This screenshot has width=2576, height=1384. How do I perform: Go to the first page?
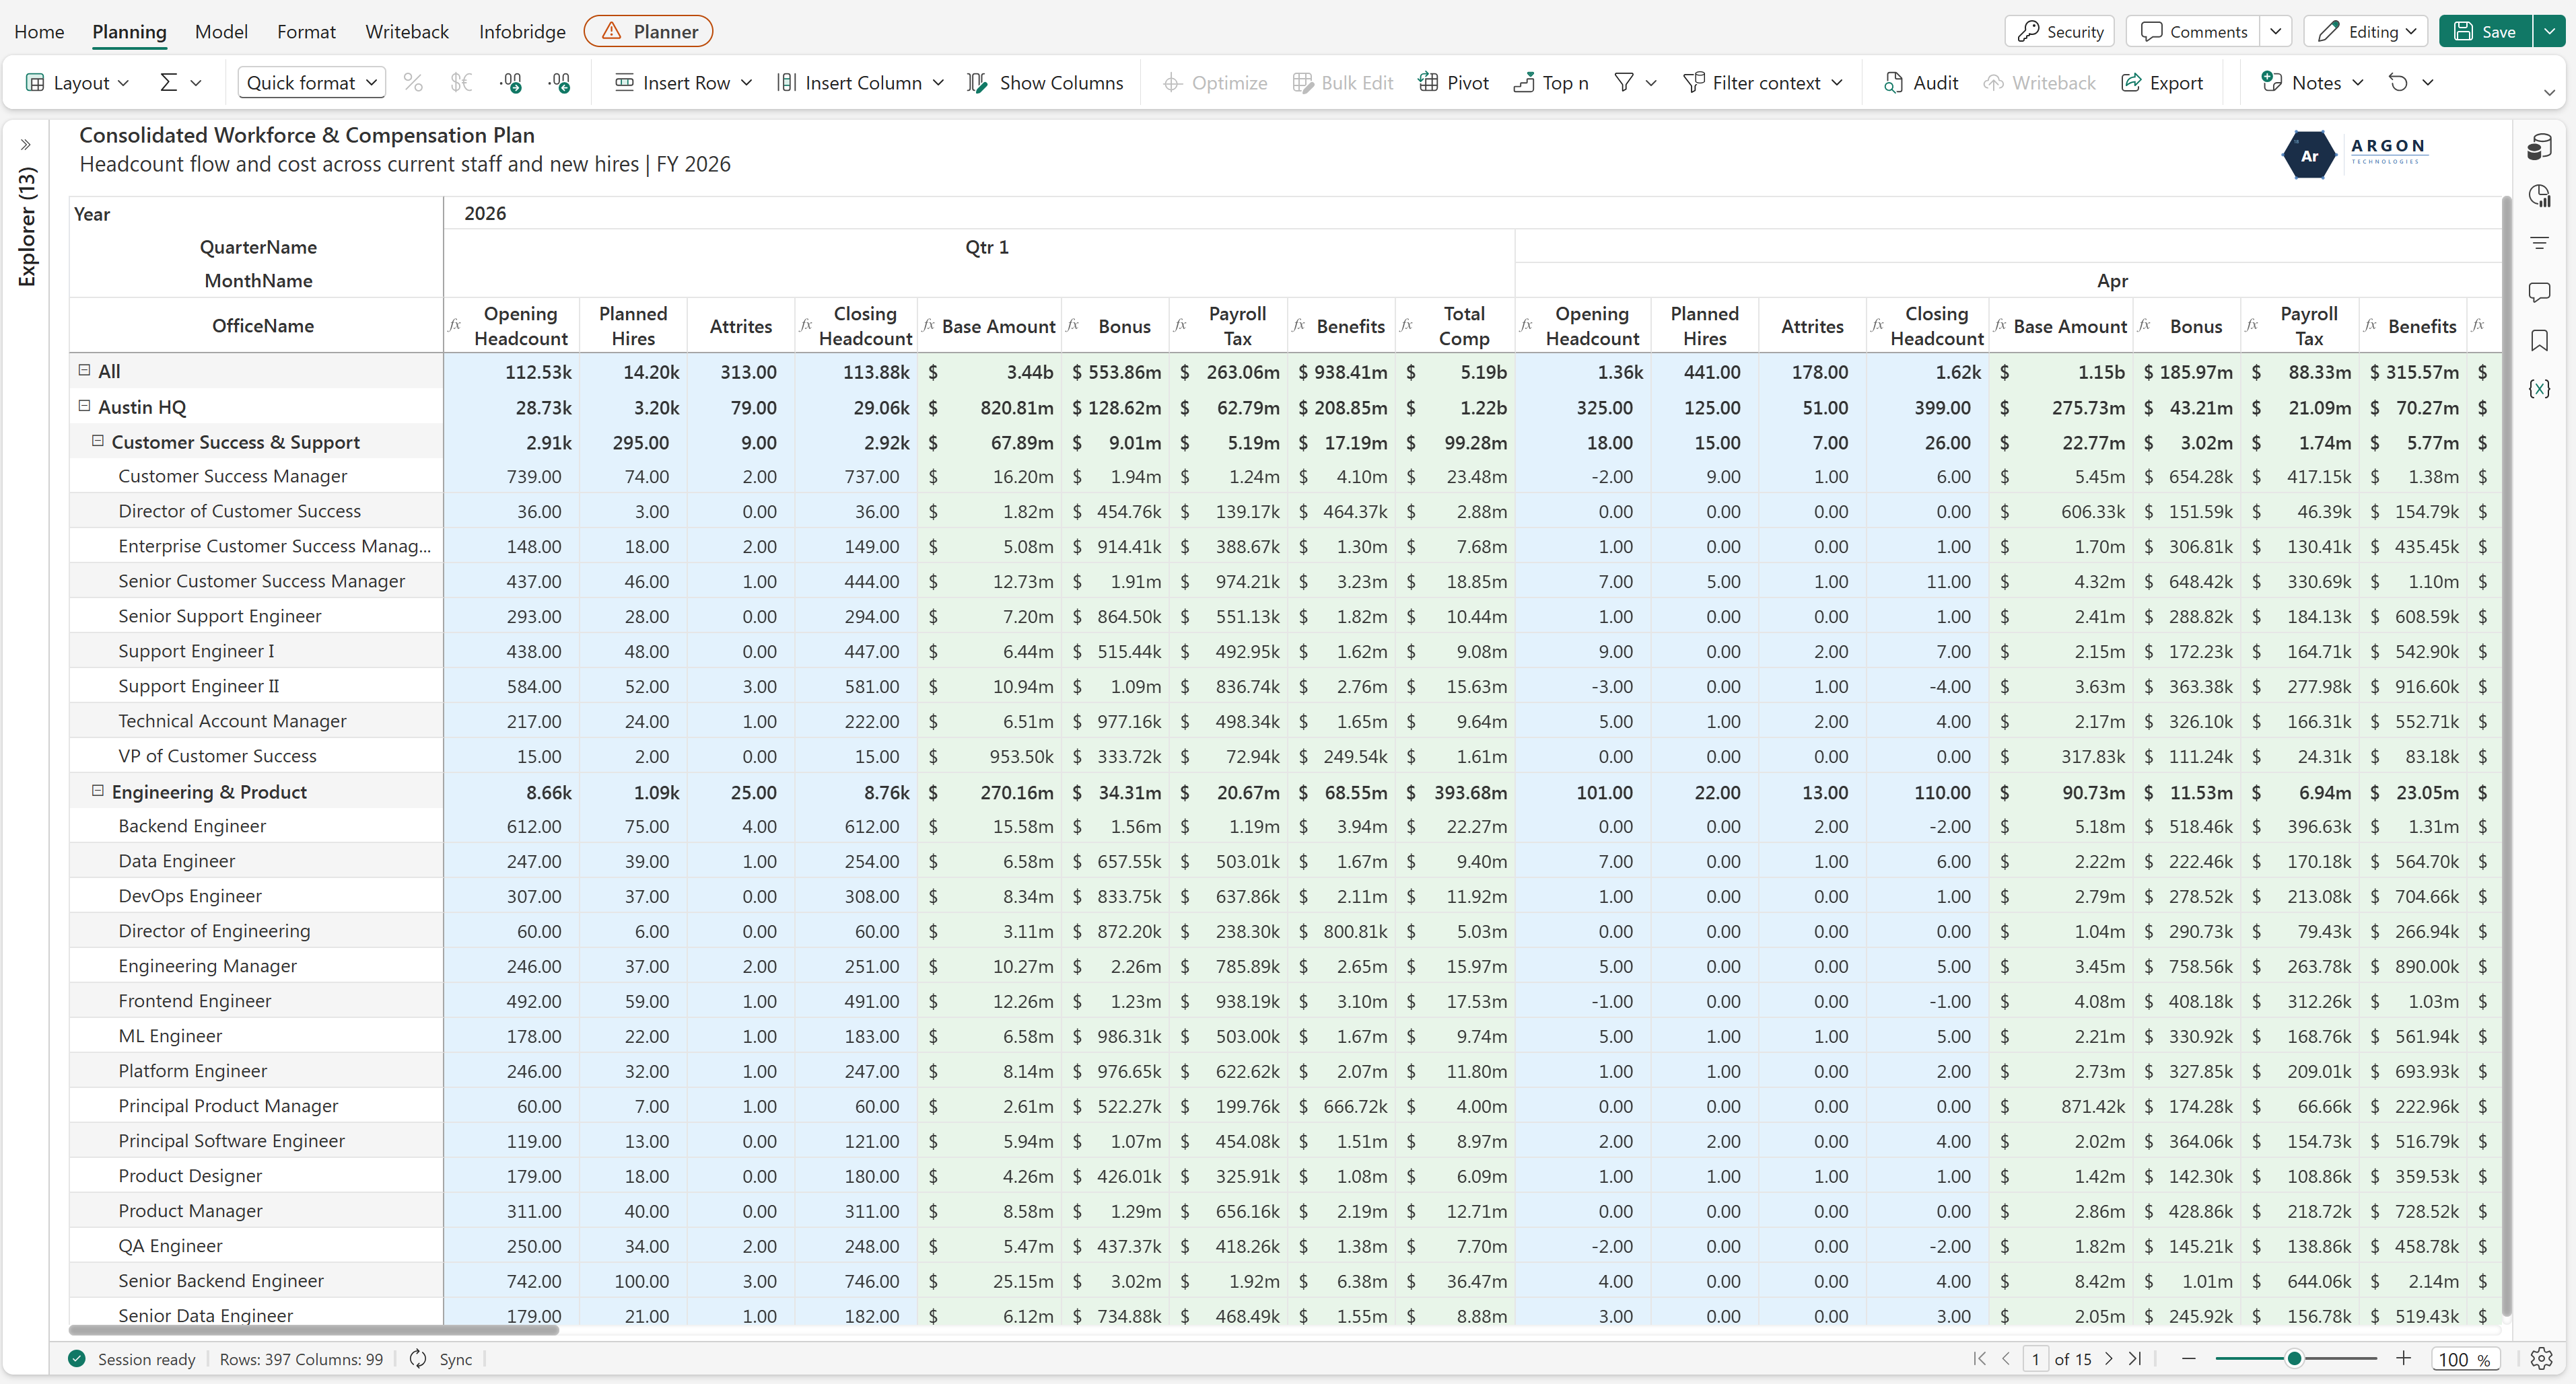(1979, 1358)
